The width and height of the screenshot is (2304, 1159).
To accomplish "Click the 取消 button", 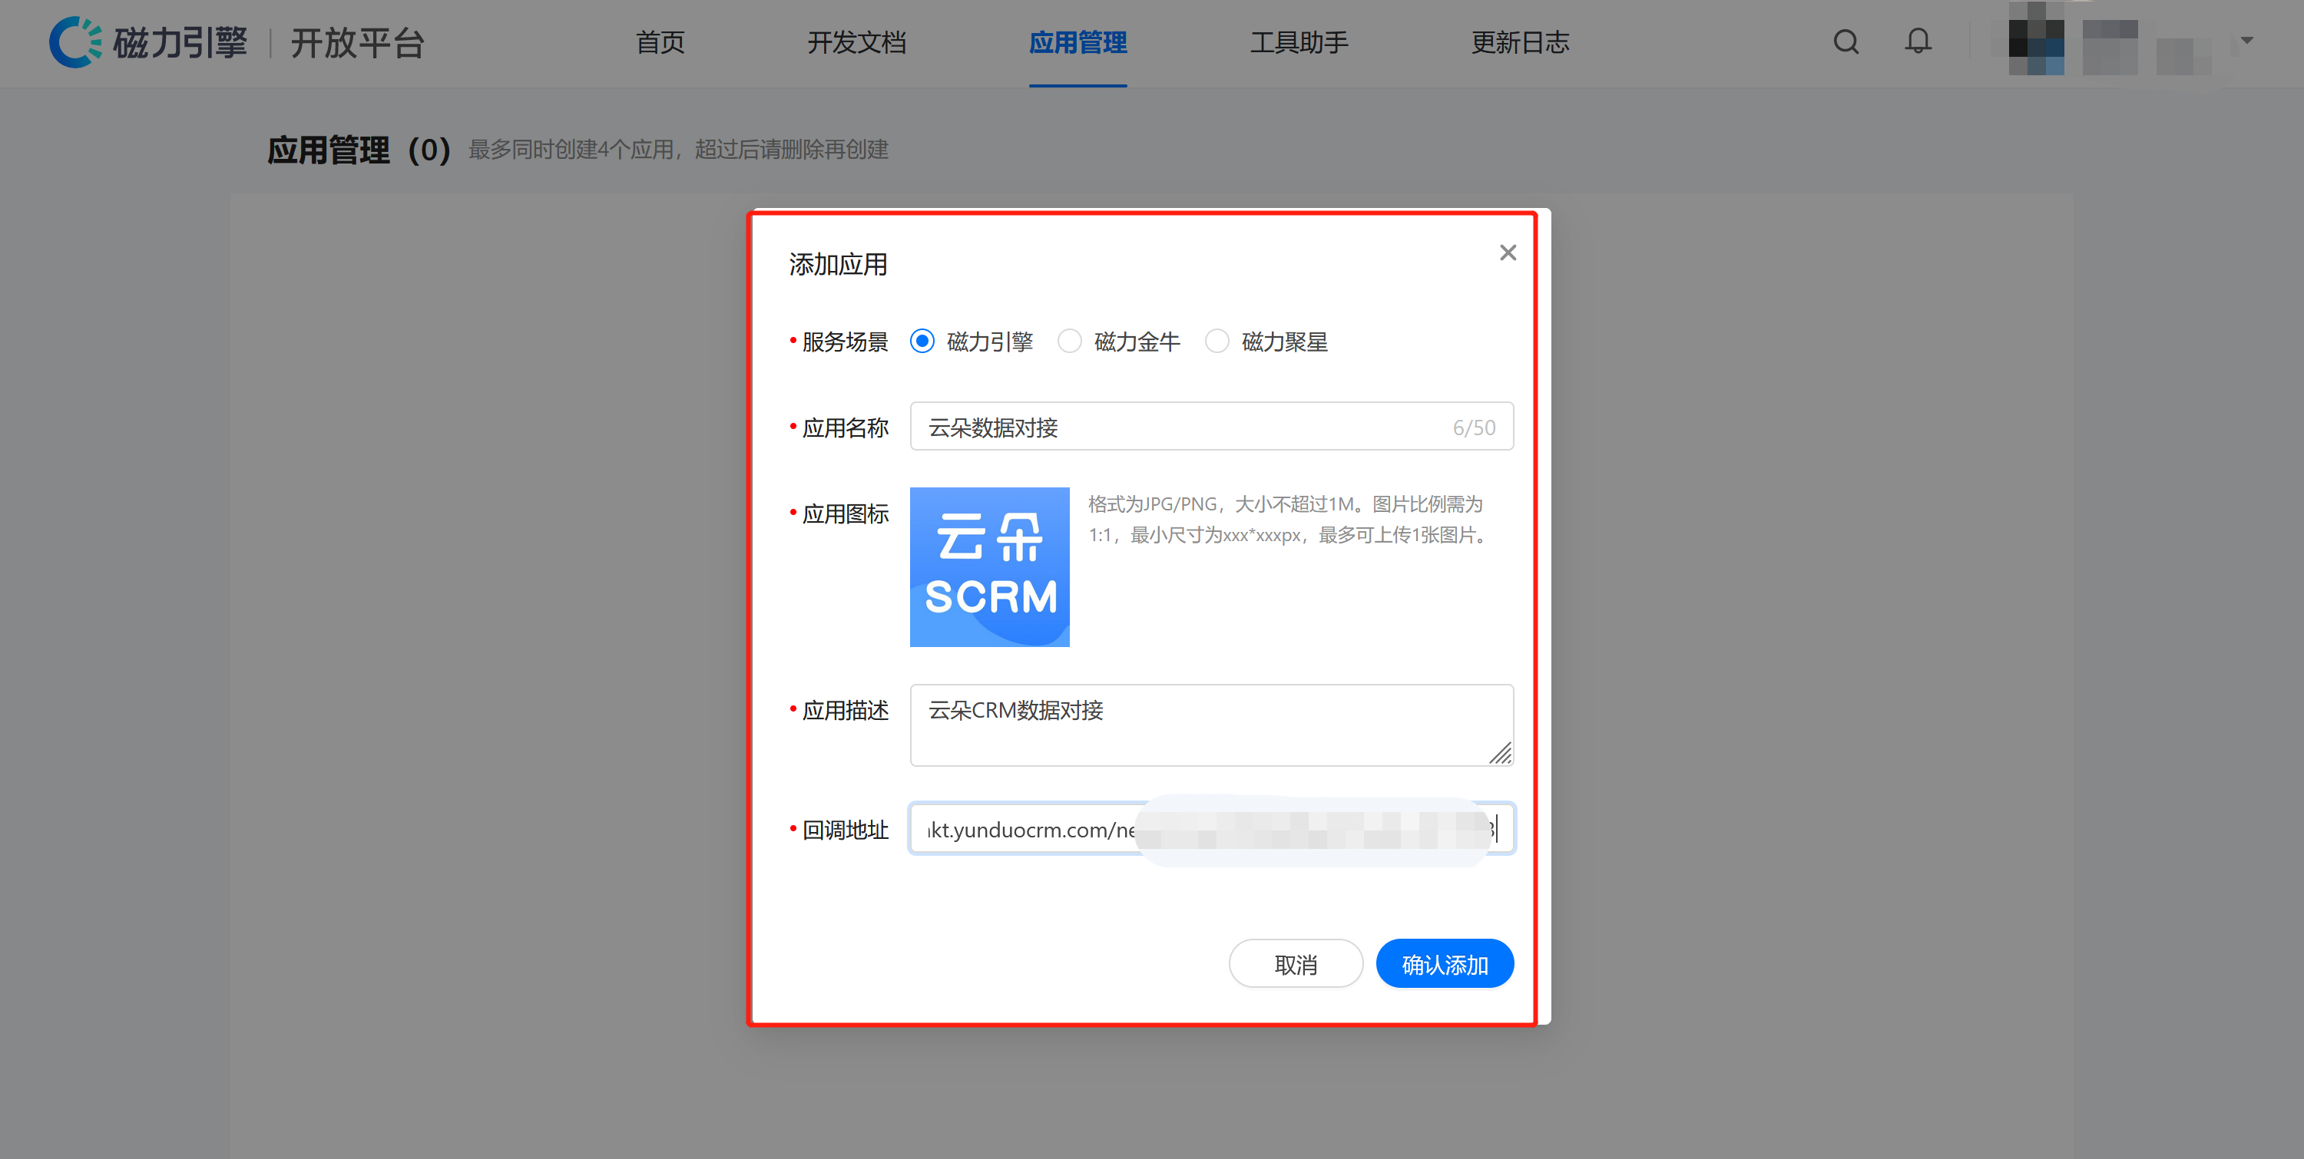I will [x=1295, y=963].
